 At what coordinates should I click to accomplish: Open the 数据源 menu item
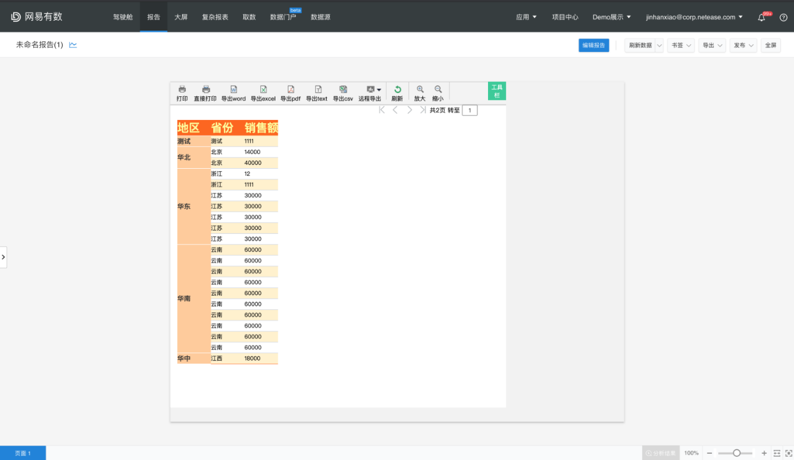(x=320, y=17)
